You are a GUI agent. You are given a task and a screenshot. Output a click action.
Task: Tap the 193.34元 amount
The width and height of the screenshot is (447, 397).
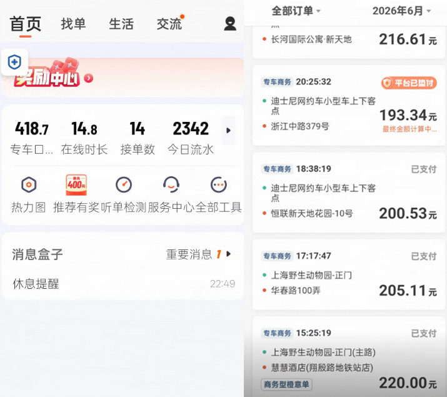coord(408,115)
